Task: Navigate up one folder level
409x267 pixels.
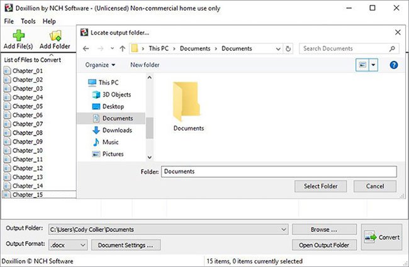Action: 122,49
